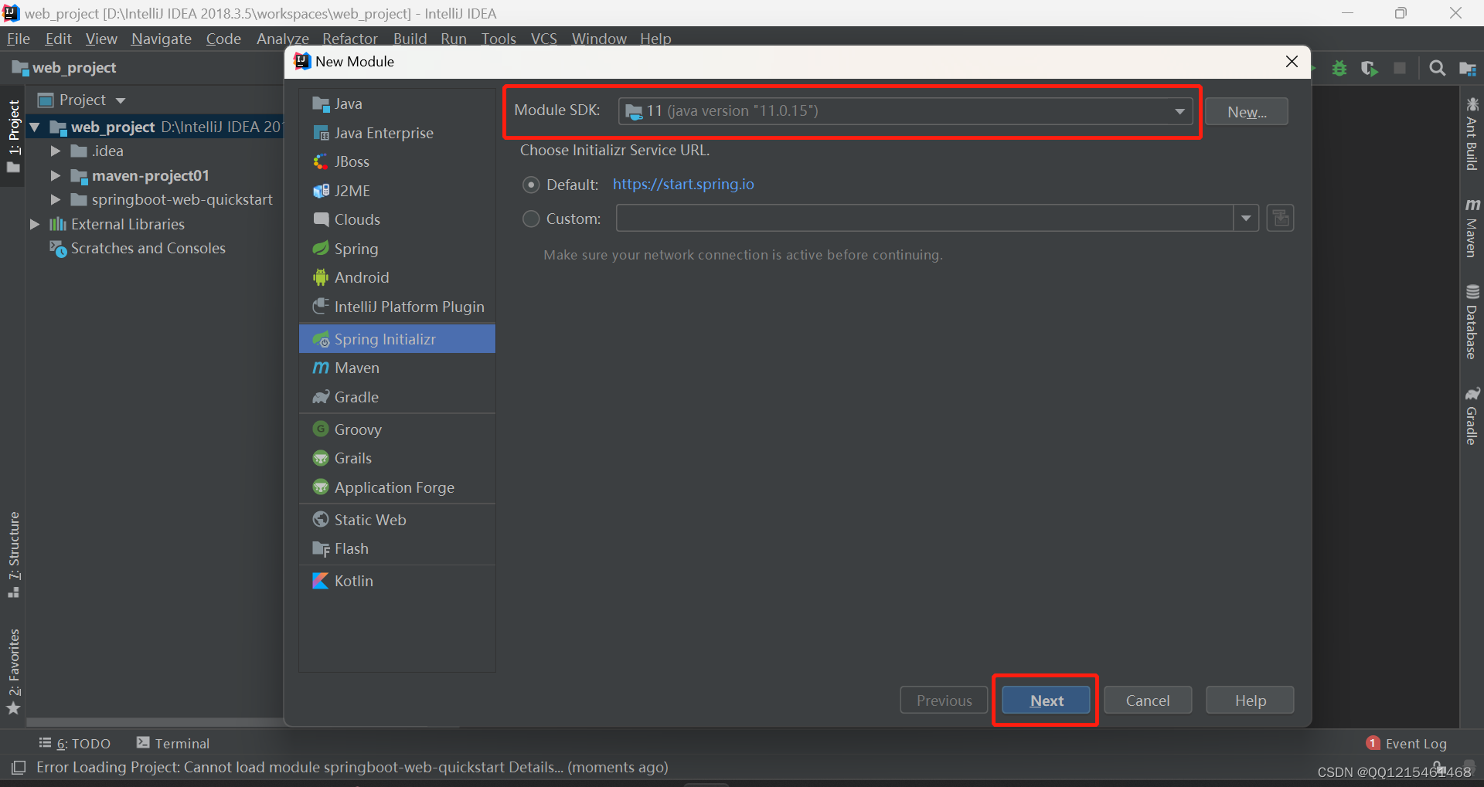The height and width of the screenshot is (787, 1484).
Task: Select the Kotlin module type
Action: coord(397,581)
